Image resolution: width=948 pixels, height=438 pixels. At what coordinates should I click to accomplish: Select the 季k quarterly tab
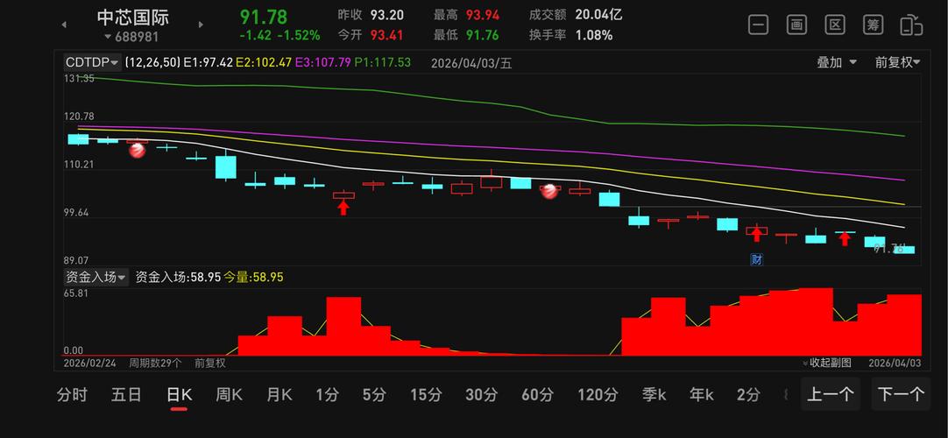[x=654, y=395]
